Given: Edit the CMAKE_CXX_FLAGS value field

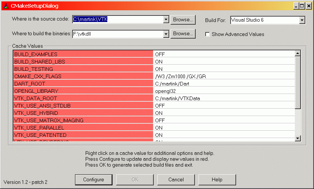Looking at the screenshot, I should pyautogui.click(x=224, y=76).
